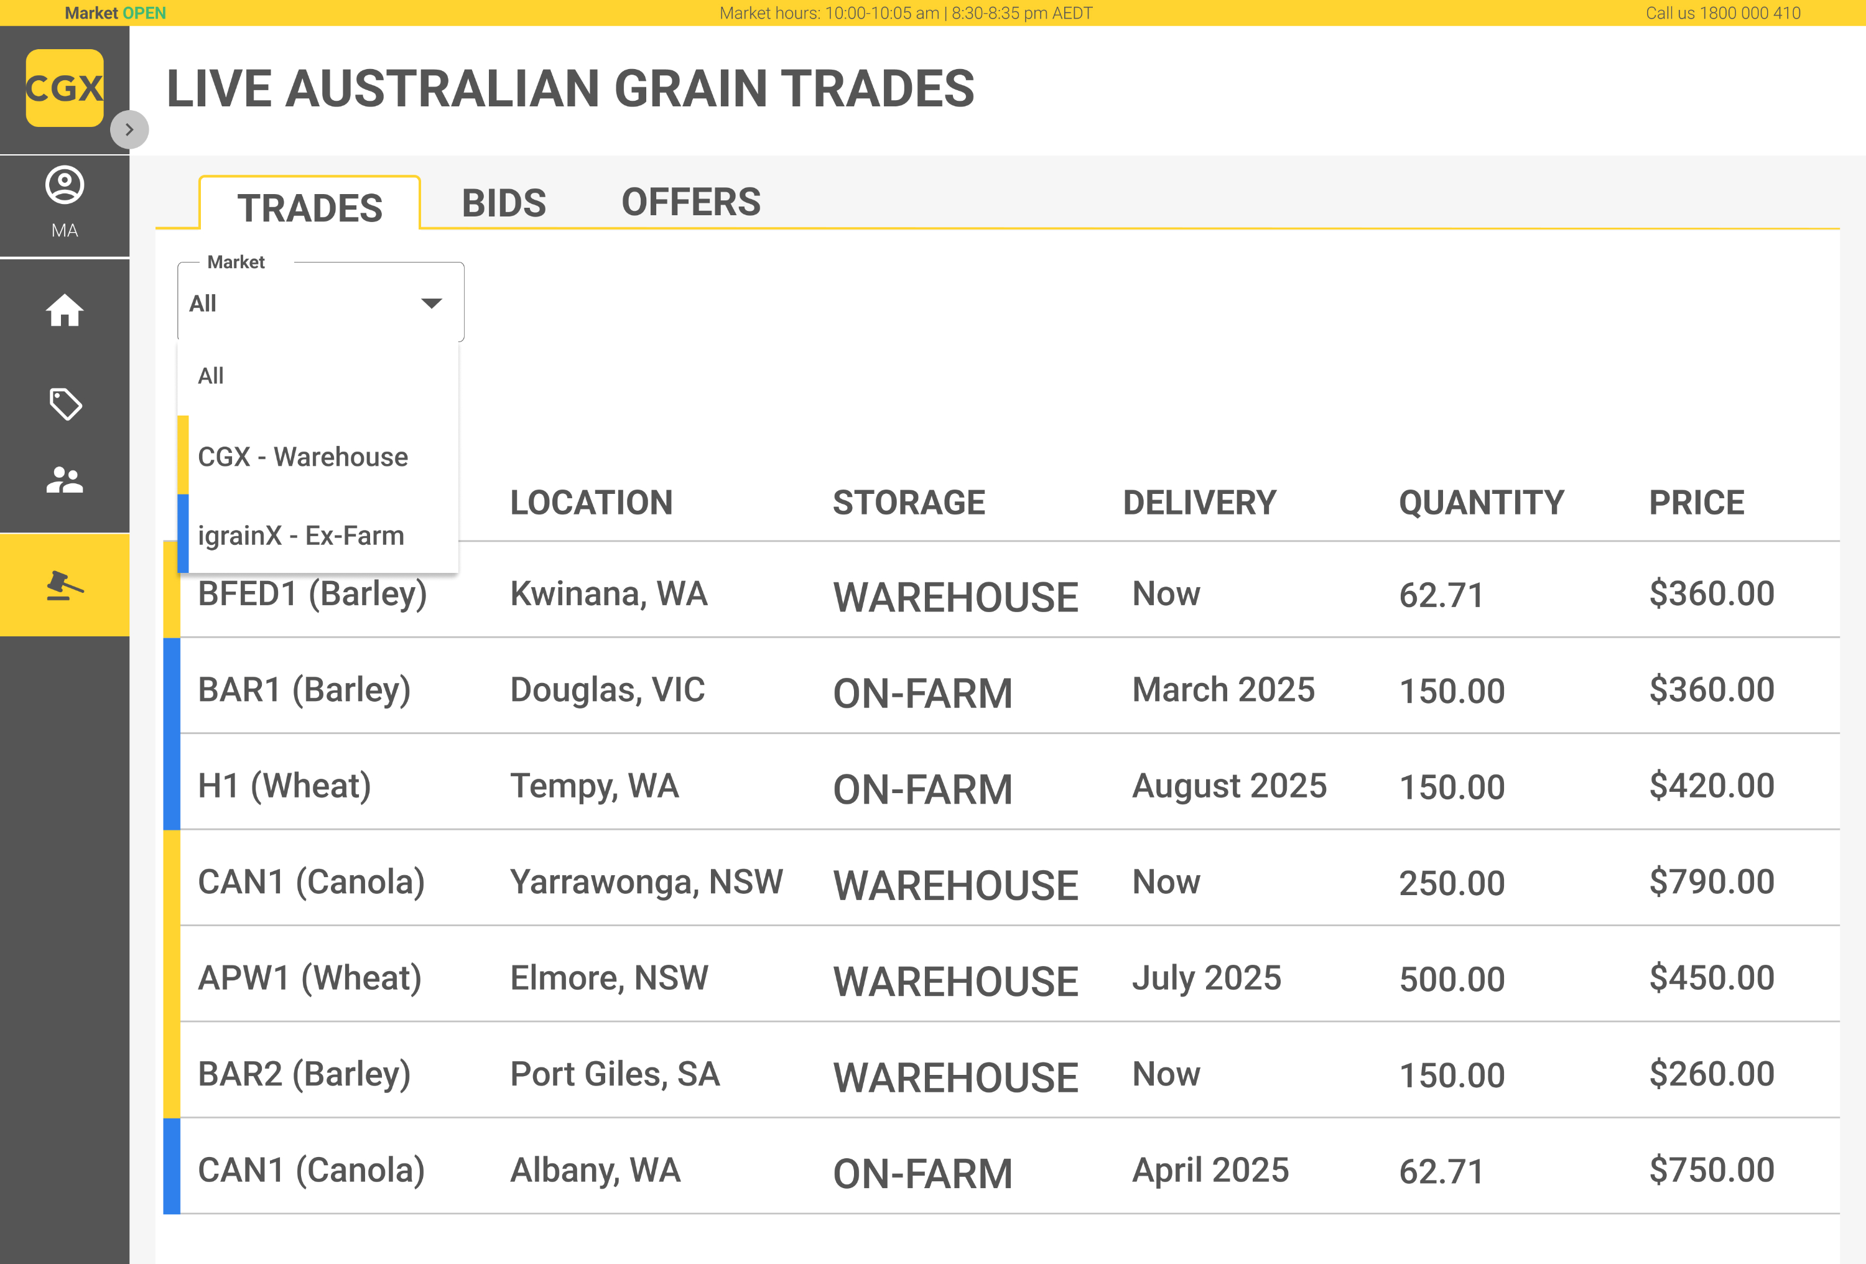
Task: Choose 'CGX - Warehouse' market option
Action: coord(303,457)
